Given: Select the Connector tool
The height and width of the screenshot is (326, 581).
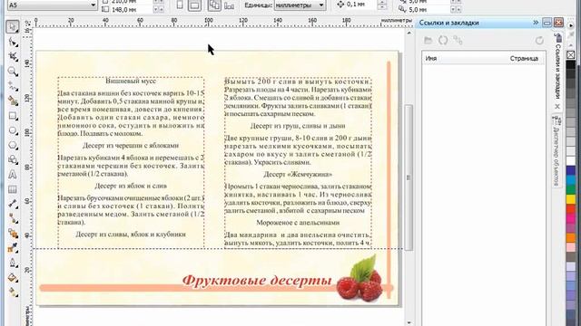Looking at the screenshot, I should click(12, 218).
